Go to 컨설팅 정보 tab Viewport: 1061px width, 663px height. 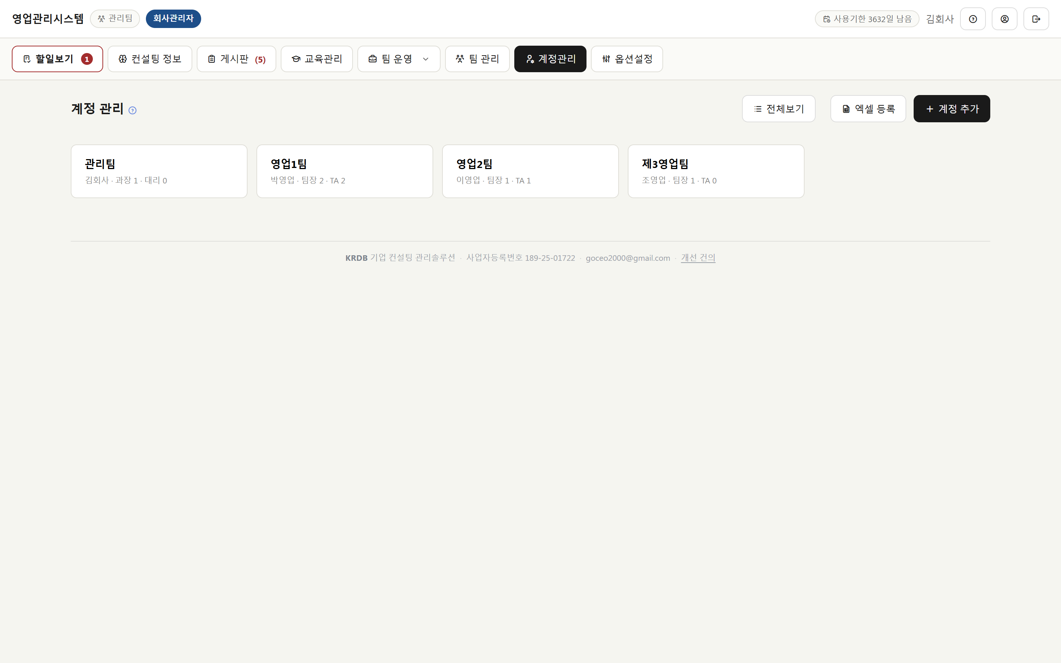(150, 59)
